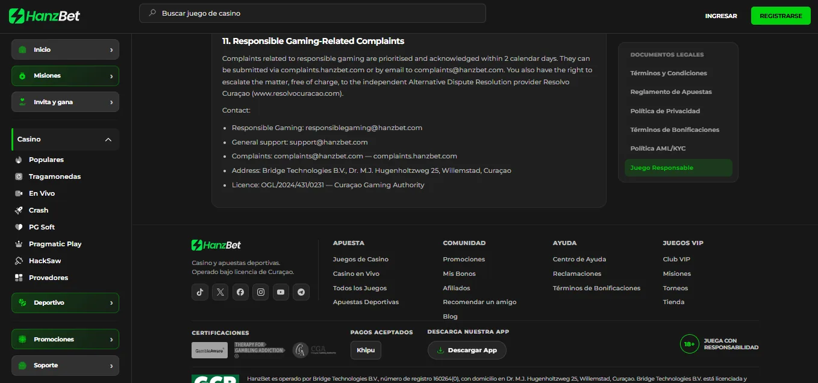818x383 pixels.
Task: Click the Therapy for Gambling Addiction badge
Action: coord(260,350)
